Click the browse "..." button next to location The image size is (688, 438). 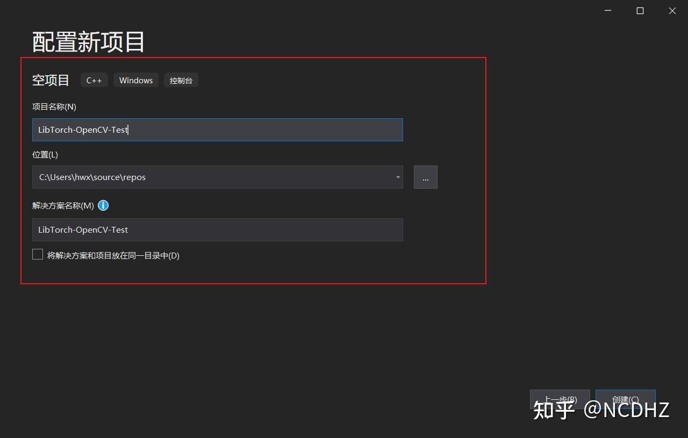point(425,177)
